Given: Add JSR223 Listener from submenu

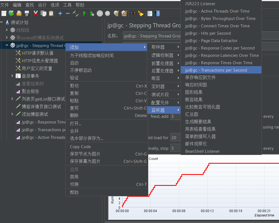Looking at the screenshot, I should 221,4.
